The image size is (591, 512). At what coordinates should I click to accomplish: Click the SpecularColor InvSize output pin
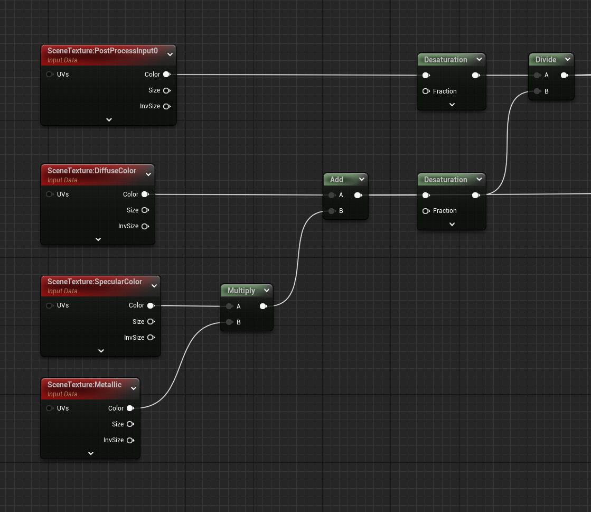coord(151,338)
